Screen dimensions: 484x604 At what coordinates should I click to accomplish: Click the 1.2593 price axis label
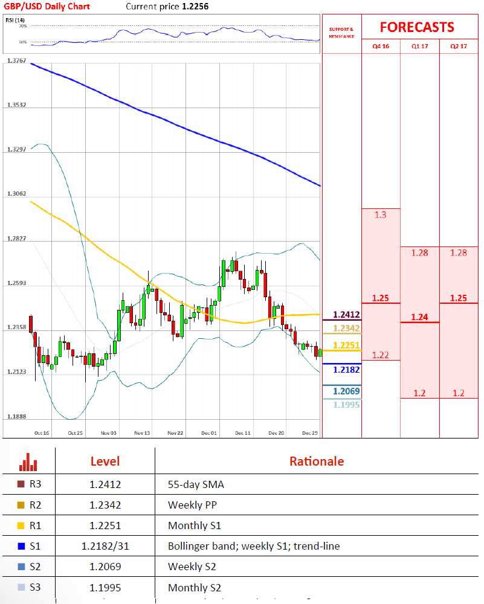16,283
